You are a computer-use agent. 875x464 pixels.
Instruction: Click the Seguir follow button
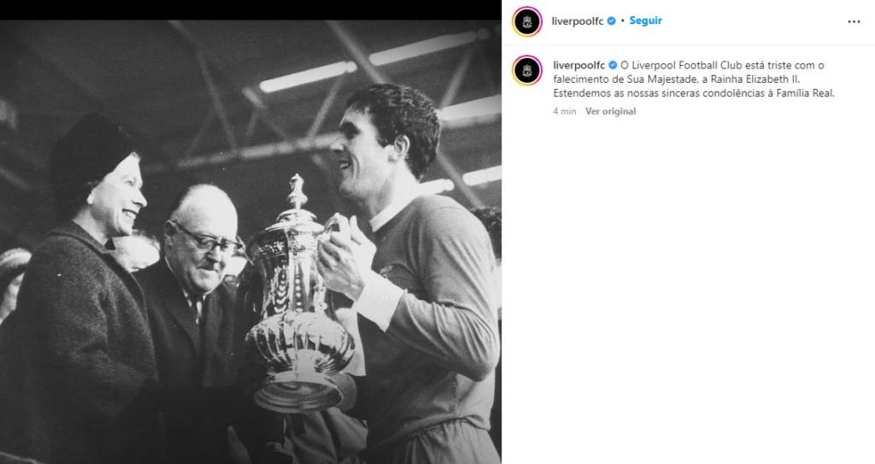(x=646, y=21)
